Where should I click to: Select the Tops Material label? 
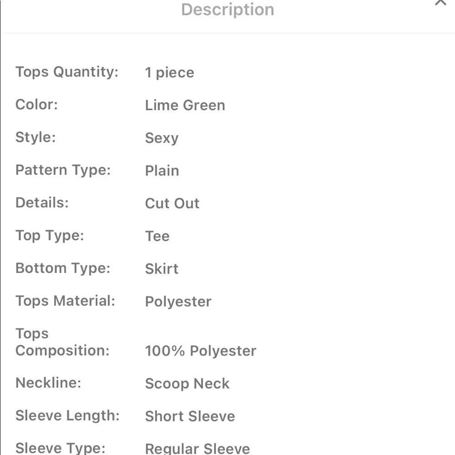click(x=66, y=301)
